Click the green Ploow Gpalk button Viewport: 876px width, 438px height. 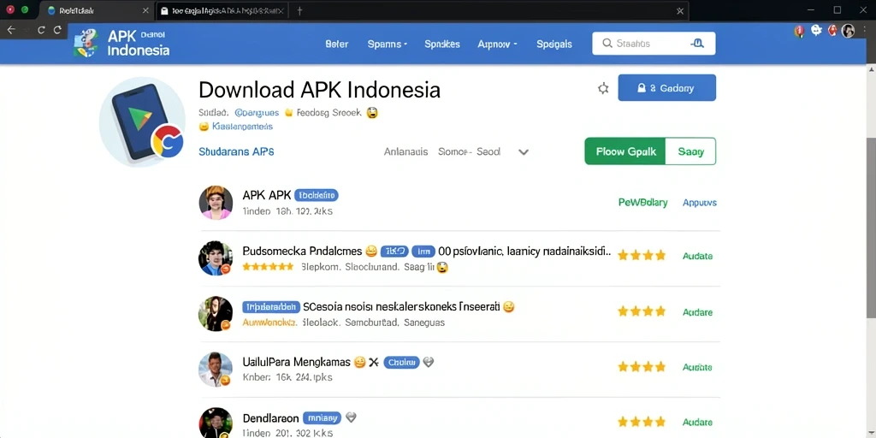point(625,151)
